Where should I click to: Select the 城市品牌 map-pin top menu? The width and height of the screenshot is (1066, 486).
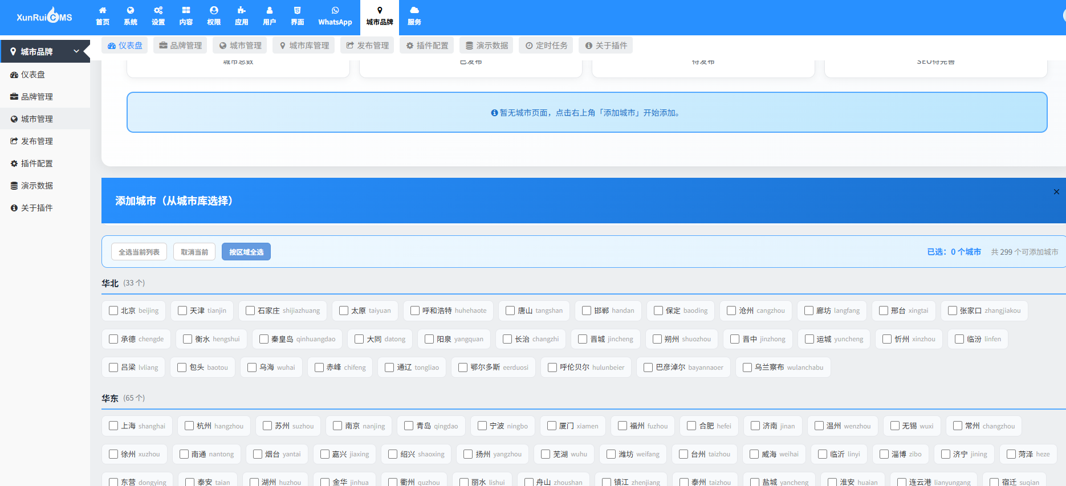[x=380, y=17]
